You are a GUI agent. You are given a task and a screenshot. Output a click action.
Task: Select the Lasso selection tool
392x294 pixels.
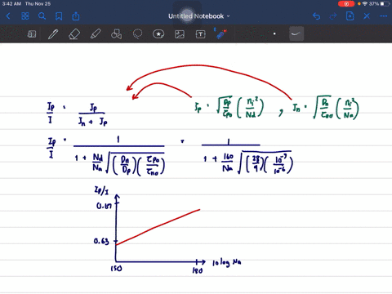pyautogui.click(x=137, y=34)
